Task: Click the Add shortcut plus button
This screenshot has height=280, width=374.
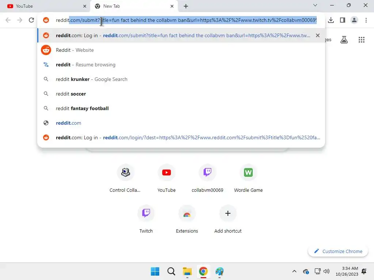Action: (x=228, y=213)
